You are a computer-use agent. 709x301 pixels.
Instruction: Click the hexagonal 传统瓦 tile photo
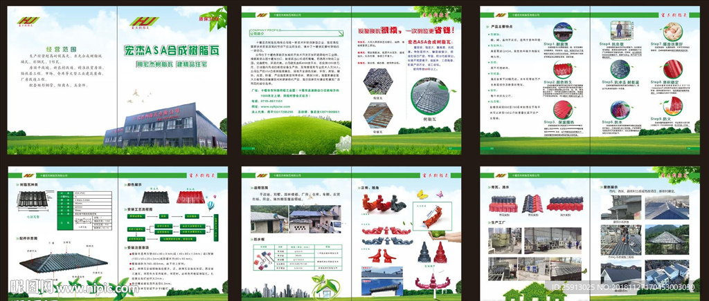coord(378,80)
